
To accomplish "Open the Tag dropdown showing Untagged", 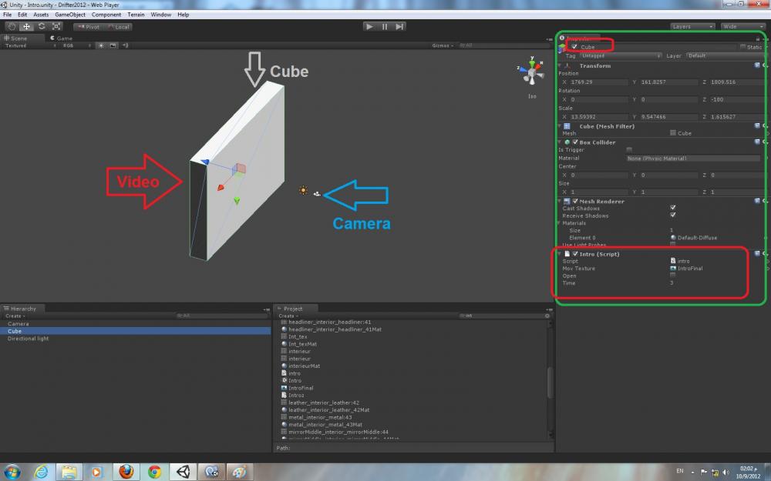I will click(621, 56).
